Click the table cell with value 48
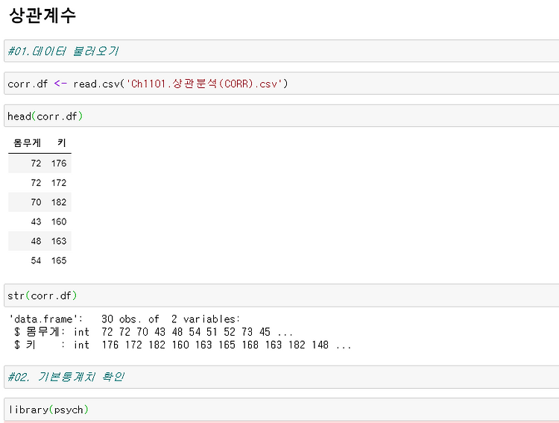 (36, 241)
